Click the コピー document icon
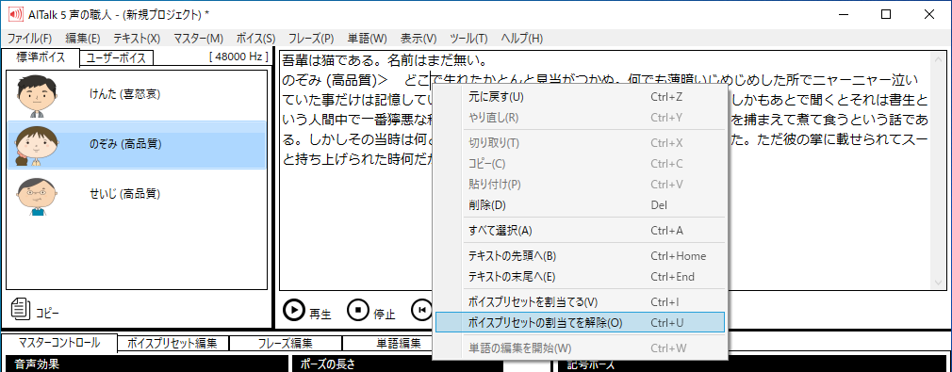 pyautogui.click(x=21, y=308)
